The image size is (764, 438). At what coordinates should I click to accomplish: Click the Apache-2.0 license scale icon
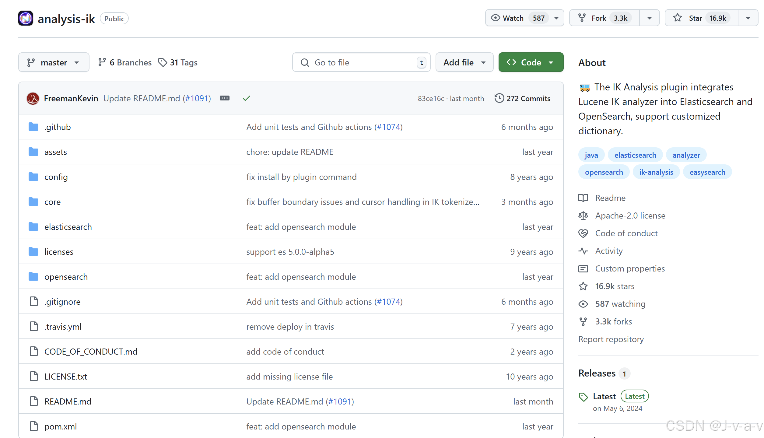(583, 216)
